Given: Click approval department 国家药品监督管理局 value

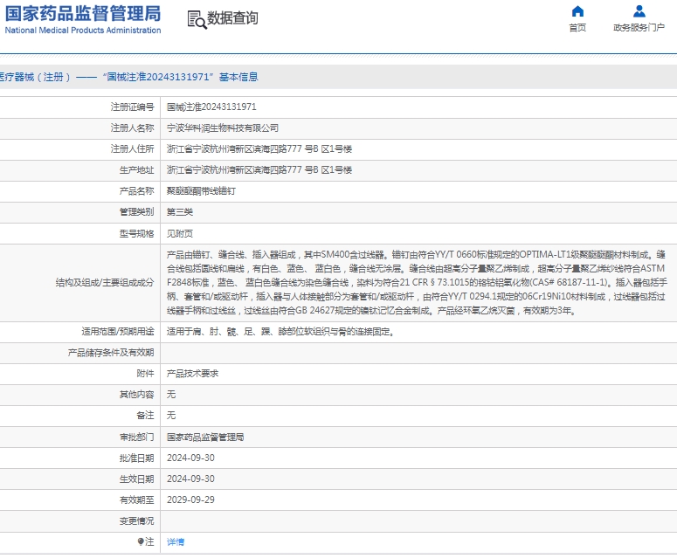Looking at the screenshot, I should tap(205, 437).
